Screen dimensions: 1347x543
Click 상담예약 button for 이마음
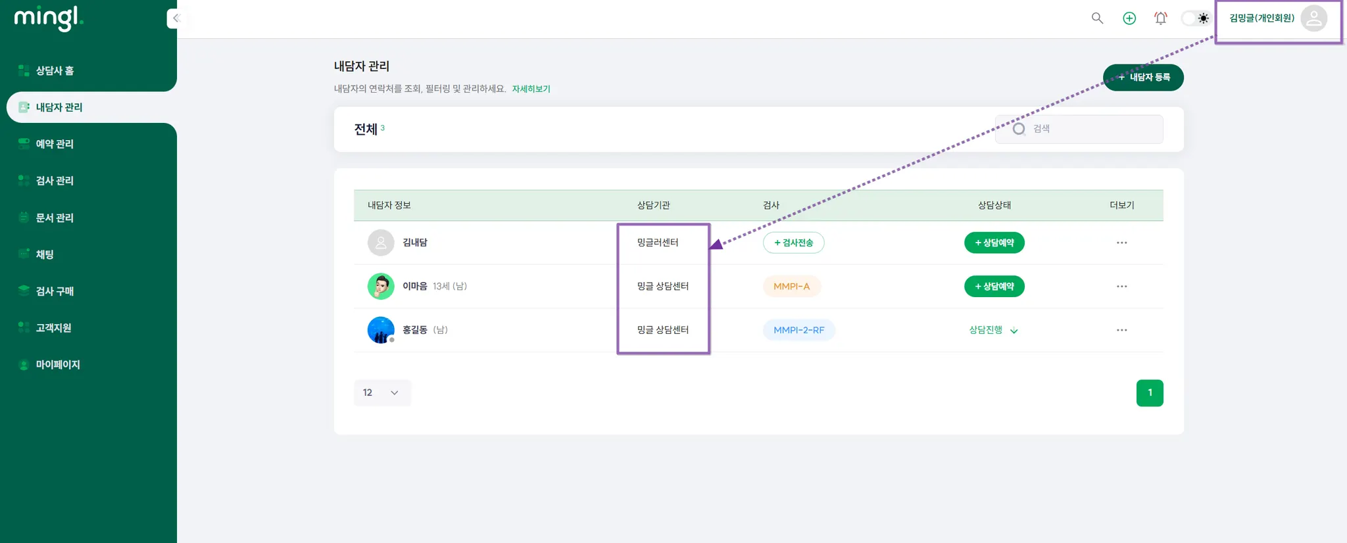994,287
